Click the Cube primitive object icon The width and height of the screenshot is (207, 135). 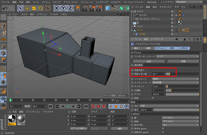pyautogui.click(x=108, y=8)
